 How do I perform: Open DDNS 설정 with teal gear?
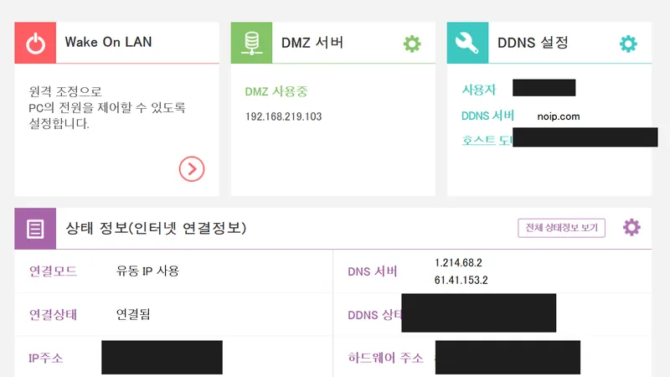pyautogui.click(x=629, y=44)
